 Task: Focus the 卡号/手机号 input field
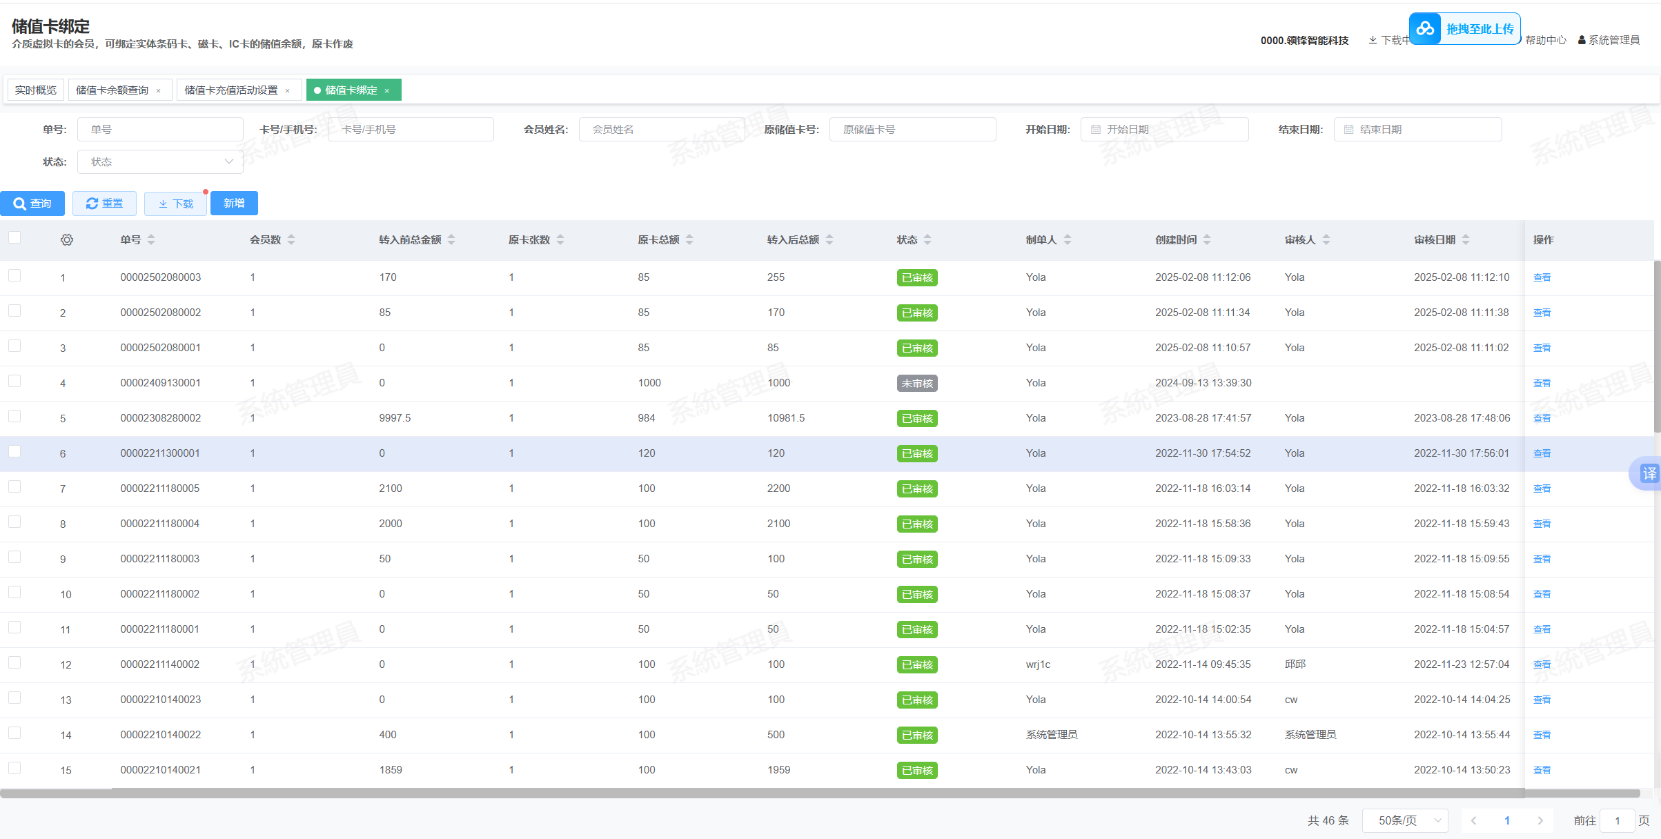point(411,130)
